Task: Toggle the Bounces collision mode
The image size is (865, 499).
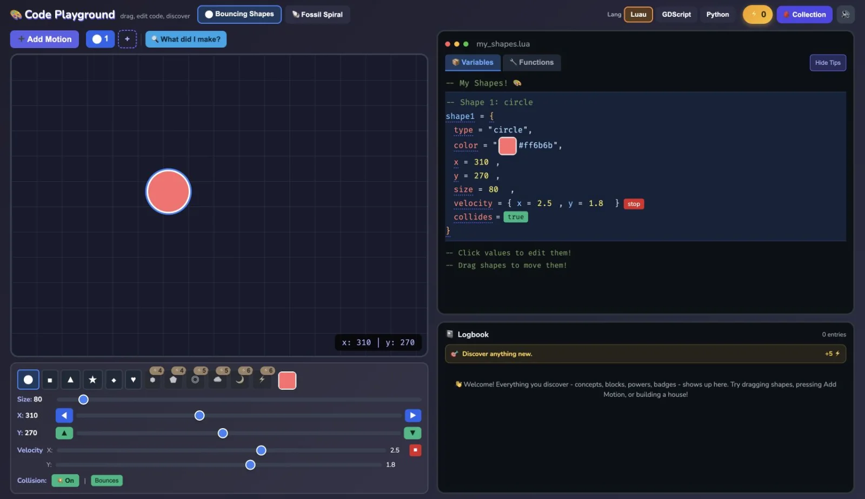Action: (107, 481)
